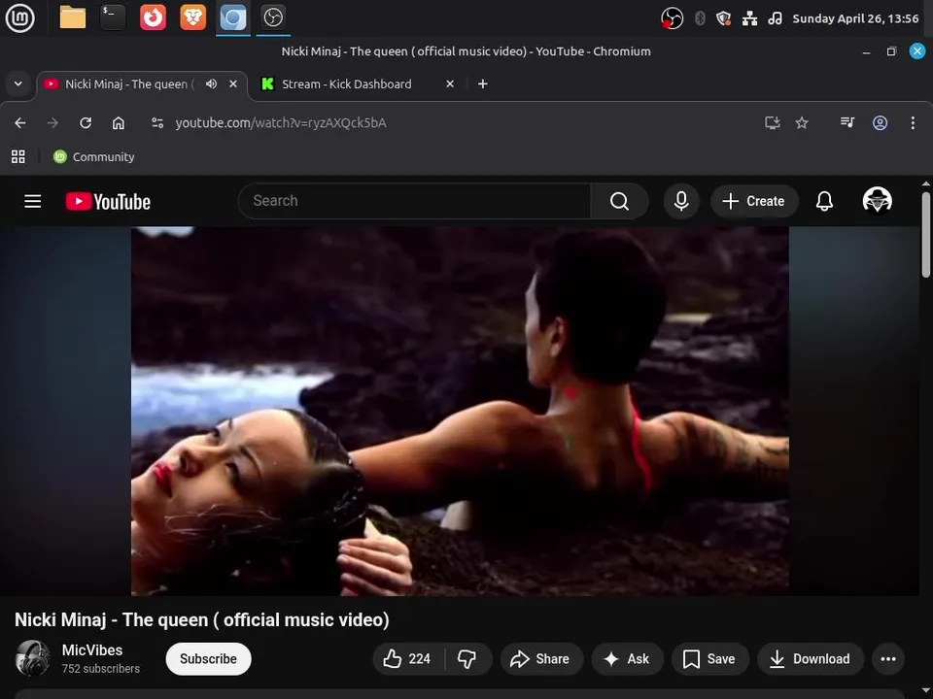The image size is (933, 699).
Task: Open the sound music note tray icon
Action: pos(775,18)
